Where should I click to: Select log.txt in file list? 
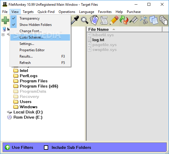point(98,40)
